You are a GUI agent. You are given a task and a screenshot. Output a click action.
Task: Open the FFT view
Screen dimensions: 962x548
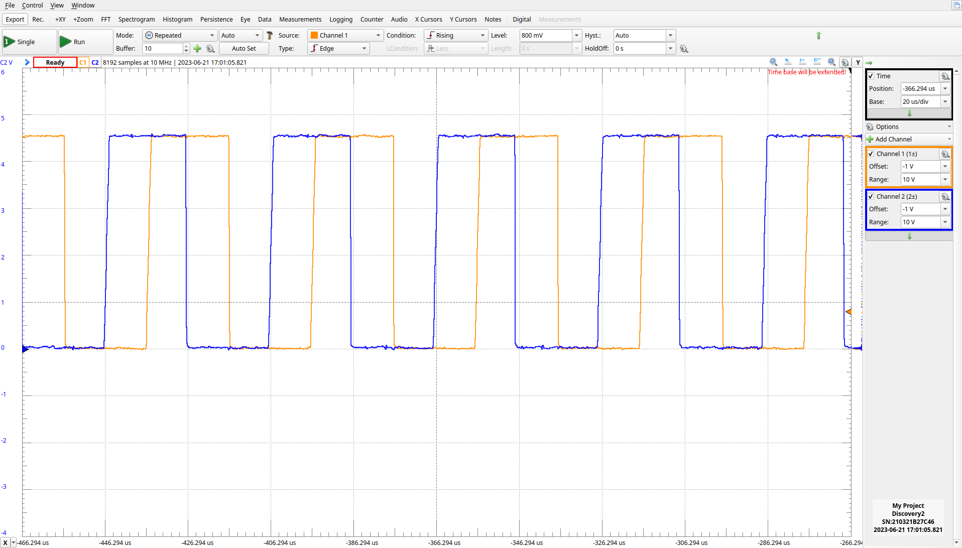tap(105, 19)
